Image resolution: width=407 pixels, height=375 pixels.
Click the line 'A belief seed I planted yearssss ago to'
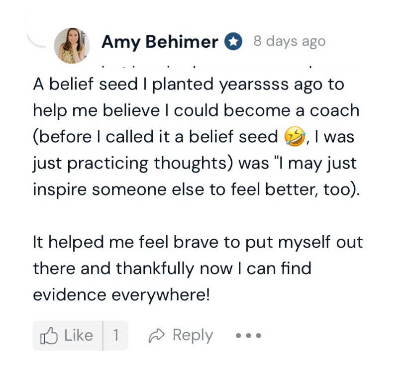[189, 84]
